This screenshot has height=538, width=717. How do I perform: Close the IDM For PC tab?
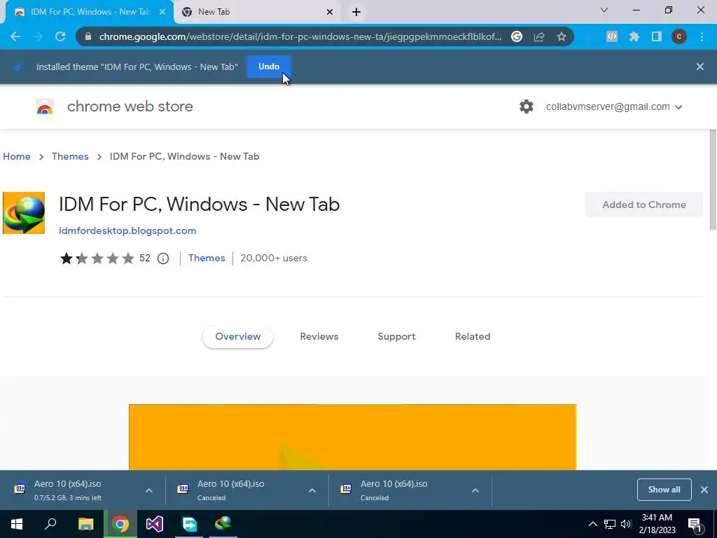(x=162, y=12)
